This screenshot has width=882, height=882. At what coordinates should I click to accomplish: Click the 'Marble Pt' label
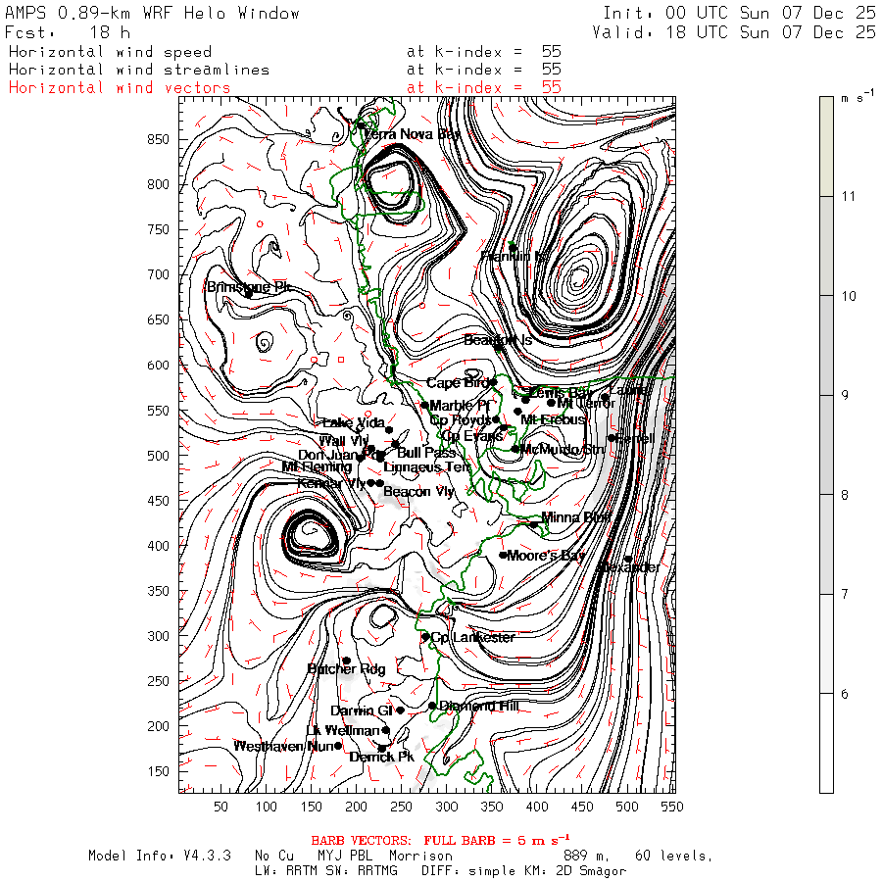[461, 405]
